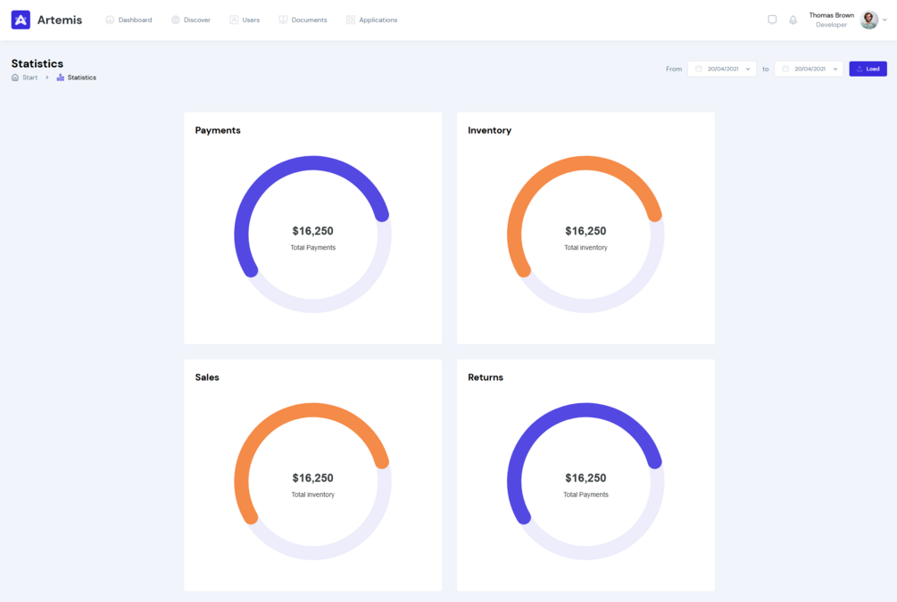Expand the user profile menu chevron
The width and height of the screenshot is (897, 602).
885,20
